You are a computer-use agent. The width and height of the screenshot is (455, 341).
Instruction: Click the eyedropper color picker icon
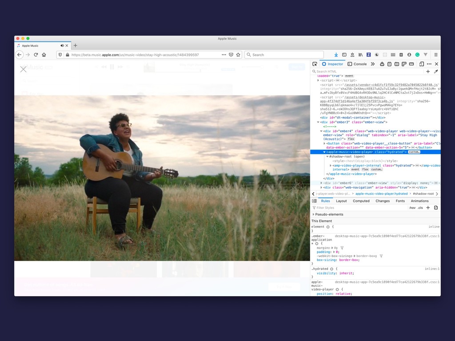click(436, 71)
